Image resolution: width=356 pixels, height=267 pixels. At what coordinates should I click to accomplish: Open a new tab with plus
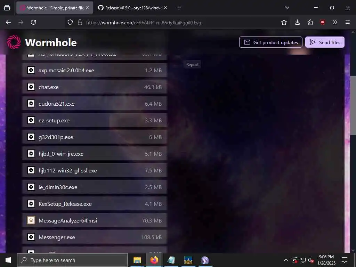[179, 8]
